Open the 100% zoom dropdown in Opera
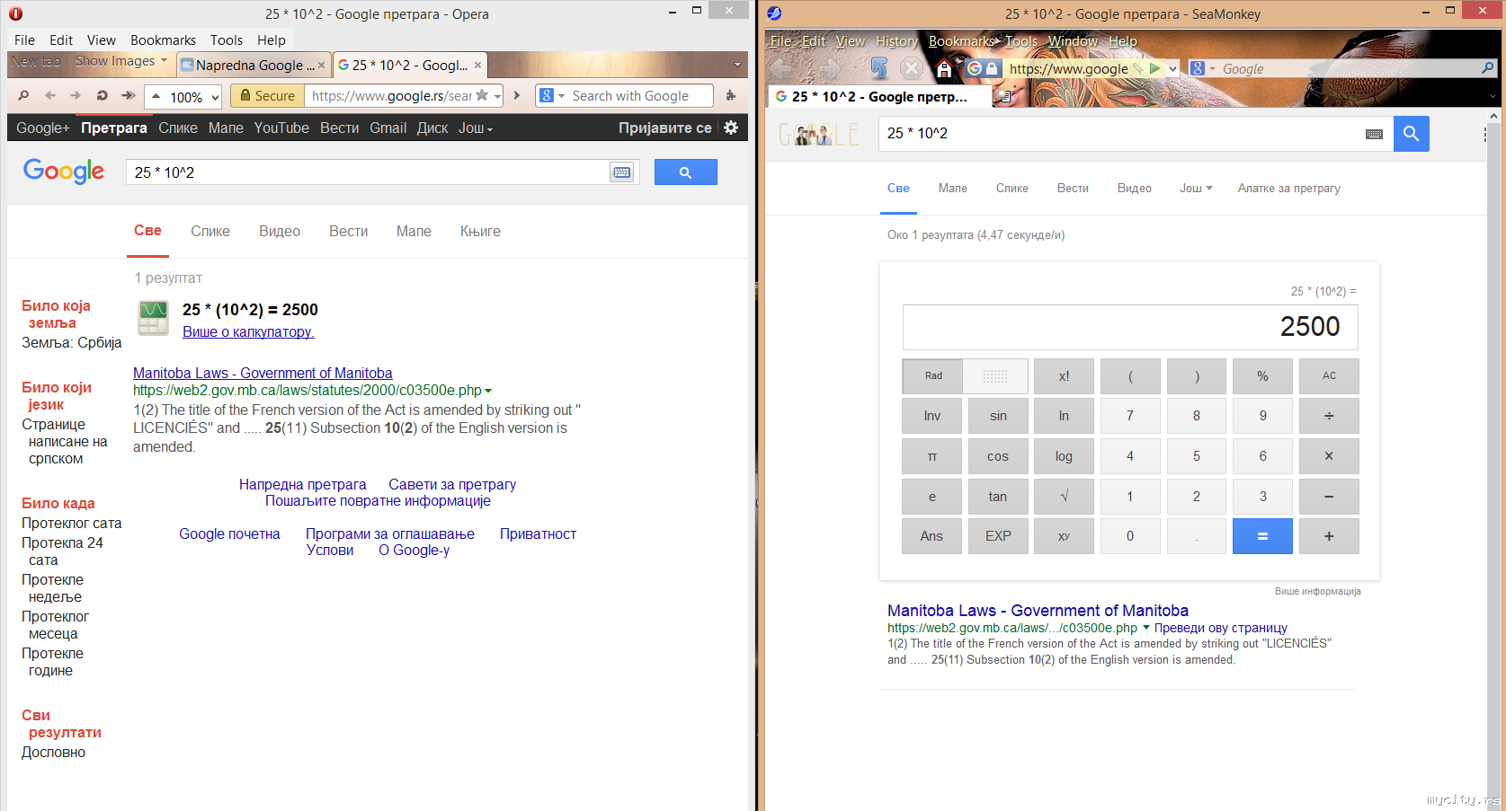Viewport: 1506px width, 811px height. (x=216, y=97)
